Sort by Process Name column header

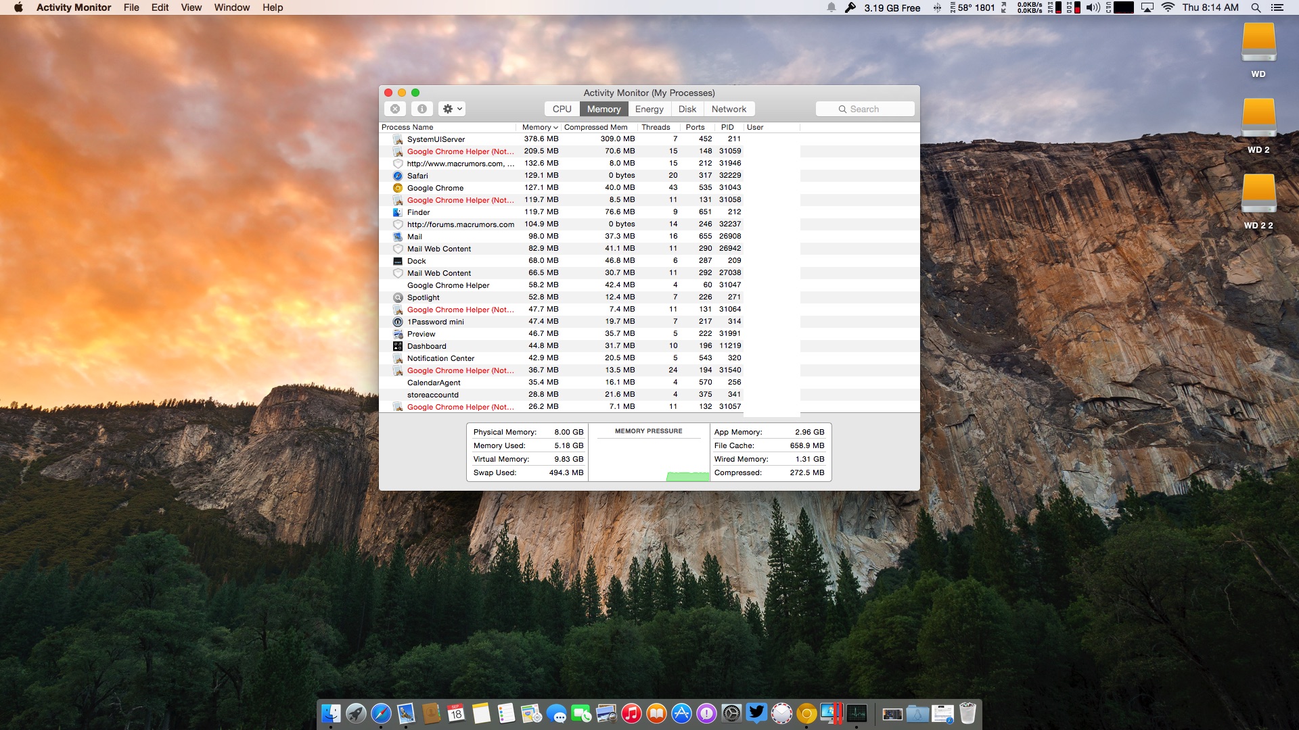click(407, 127)
